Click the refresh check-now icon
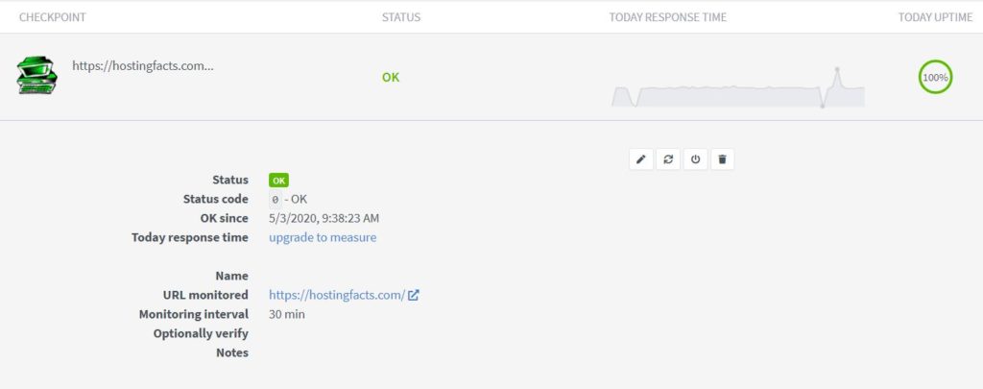Screen dimensions: 983x389 point(668,159)
